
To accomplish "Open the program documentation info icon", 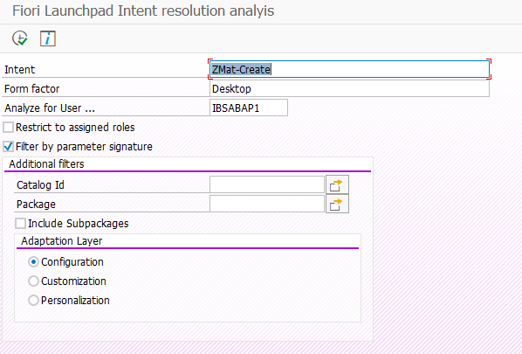I will (48, 38).
